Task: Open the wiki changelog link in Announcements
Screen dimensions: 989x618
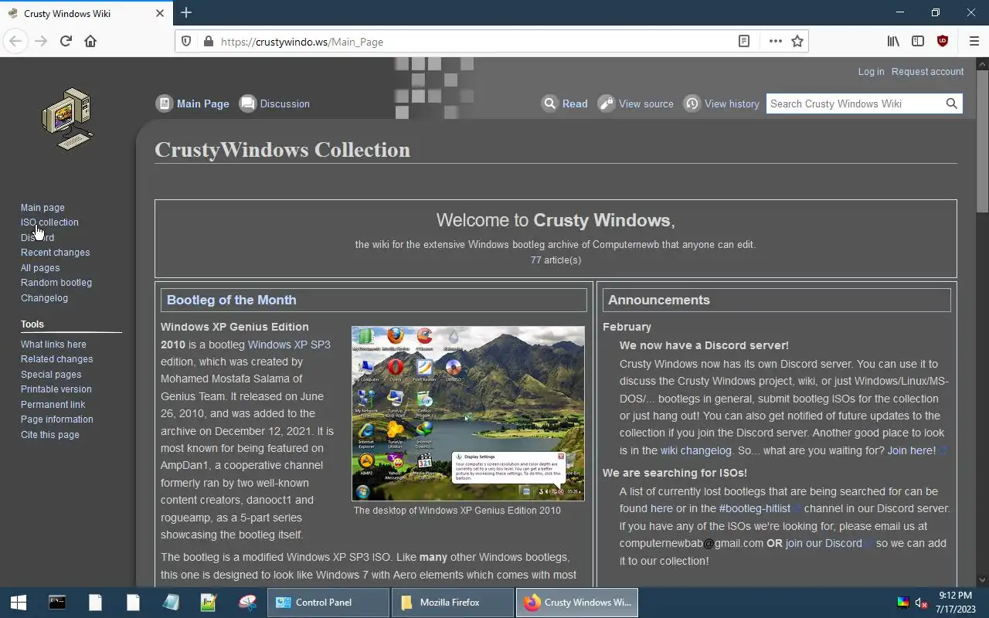Action: pyautogui.click(x=695, y=450)
